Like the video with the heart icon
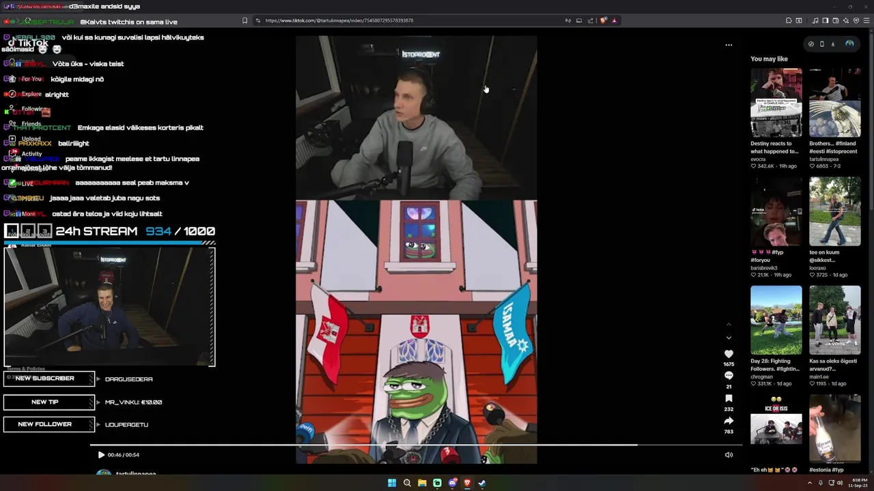The image size is (874, 491). 729,354
